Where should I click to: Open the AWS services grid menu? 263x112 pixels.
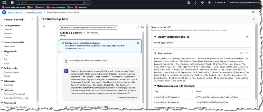(13, 3)
